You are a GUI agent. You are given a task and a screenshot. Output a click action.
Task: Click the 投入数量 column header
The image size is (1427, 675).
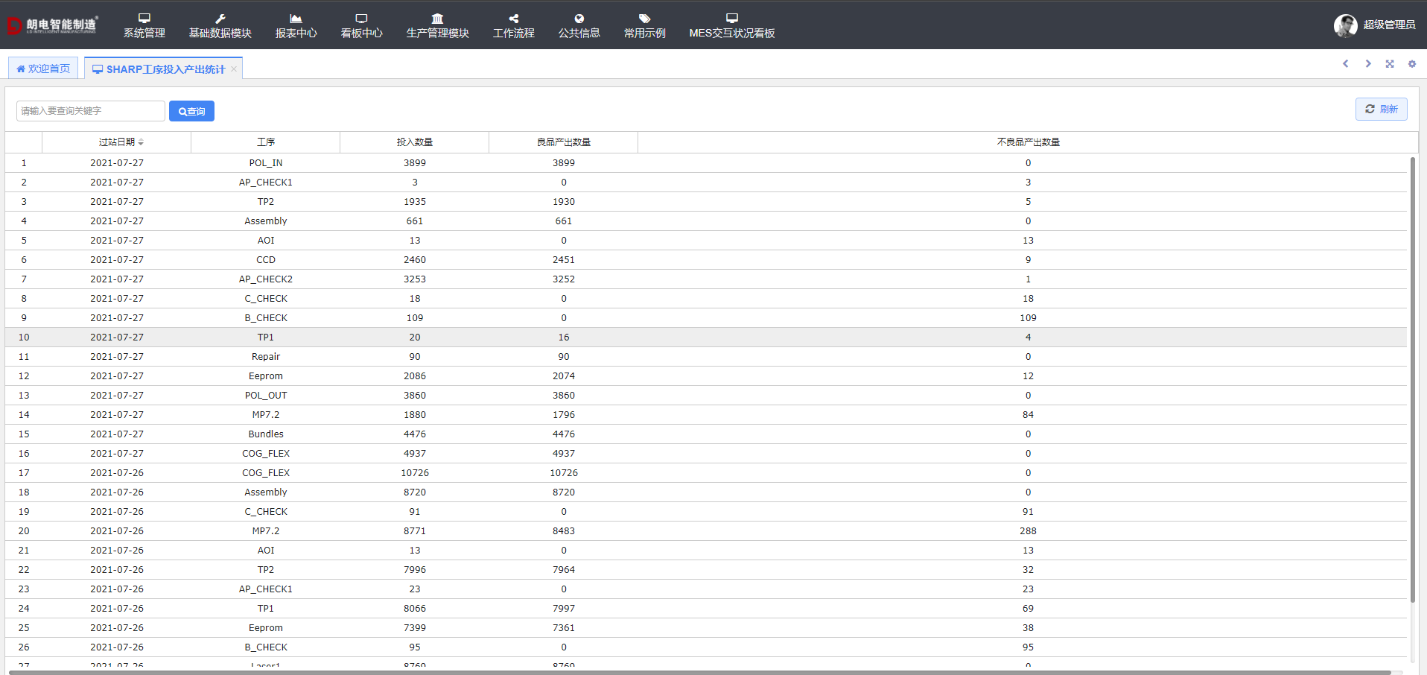point(415,142)
